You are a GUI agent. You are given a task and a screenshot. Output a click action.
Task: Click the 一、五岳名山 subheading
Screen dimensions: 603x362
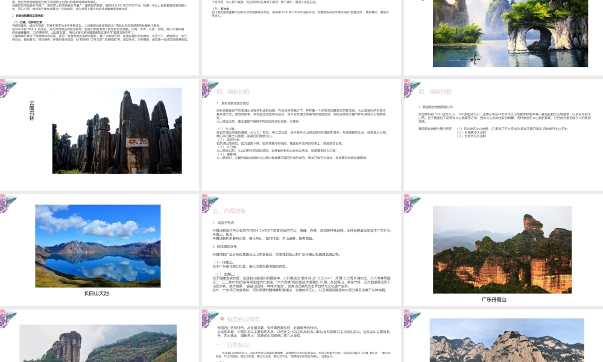(x=232, y=344)
